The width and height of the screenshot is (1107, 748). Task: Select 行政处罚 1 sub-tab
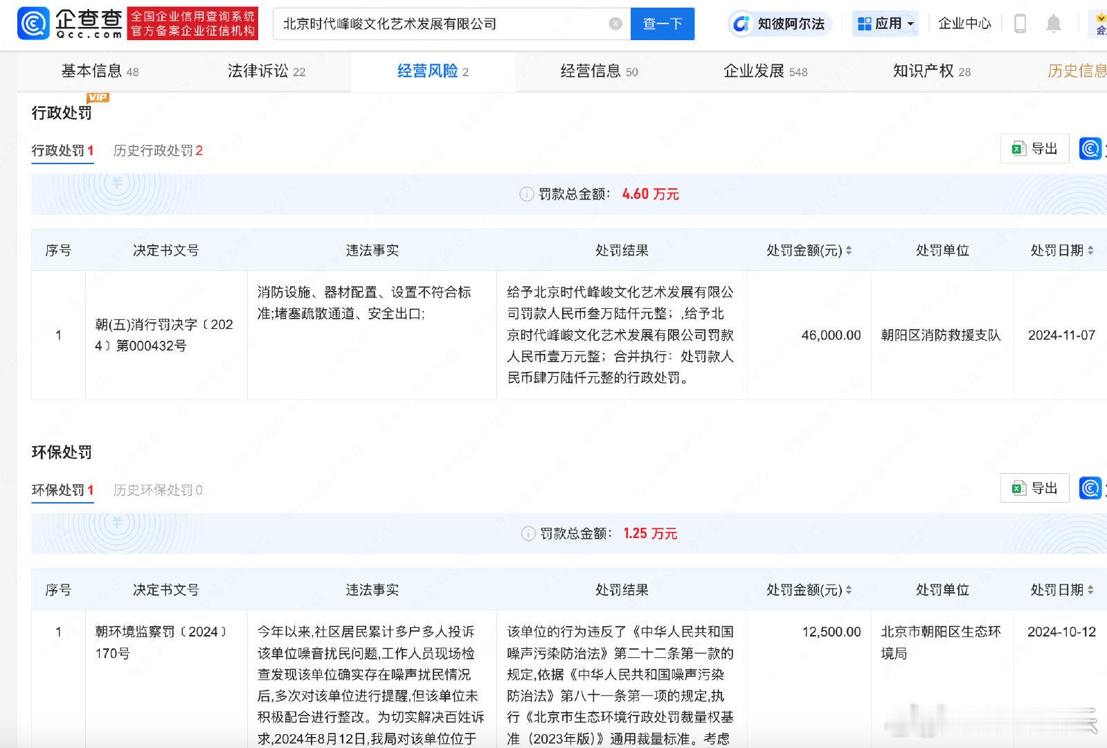(x=62, y=151)
